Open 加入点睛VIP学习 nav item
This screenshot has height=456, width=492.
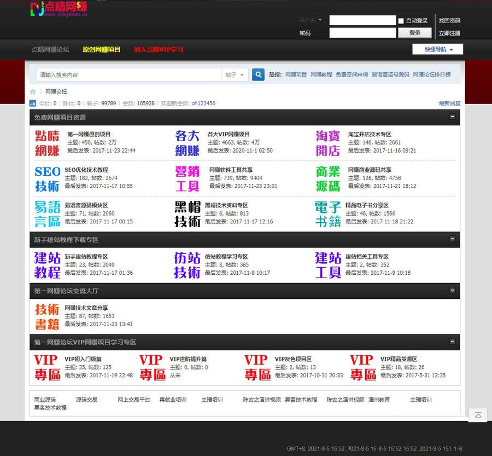[x=159, y=49]
